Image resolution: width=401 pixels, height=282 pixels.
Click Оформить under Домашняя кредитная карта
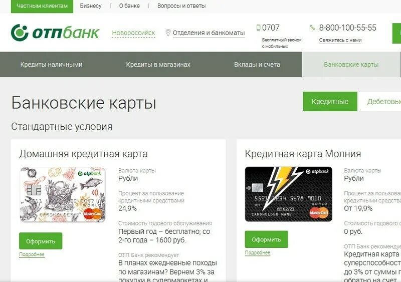point(41,241)
